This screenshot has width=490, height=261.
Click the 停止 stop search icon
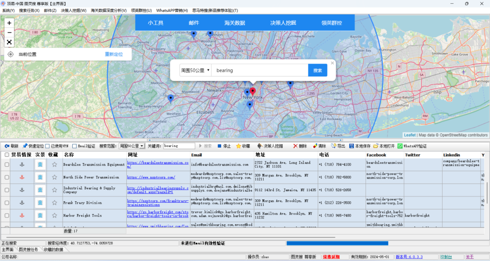tap(219, 146)
